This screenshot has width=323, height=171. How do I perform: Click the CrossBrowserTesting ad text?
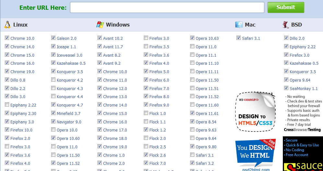[x=302, y=130]
